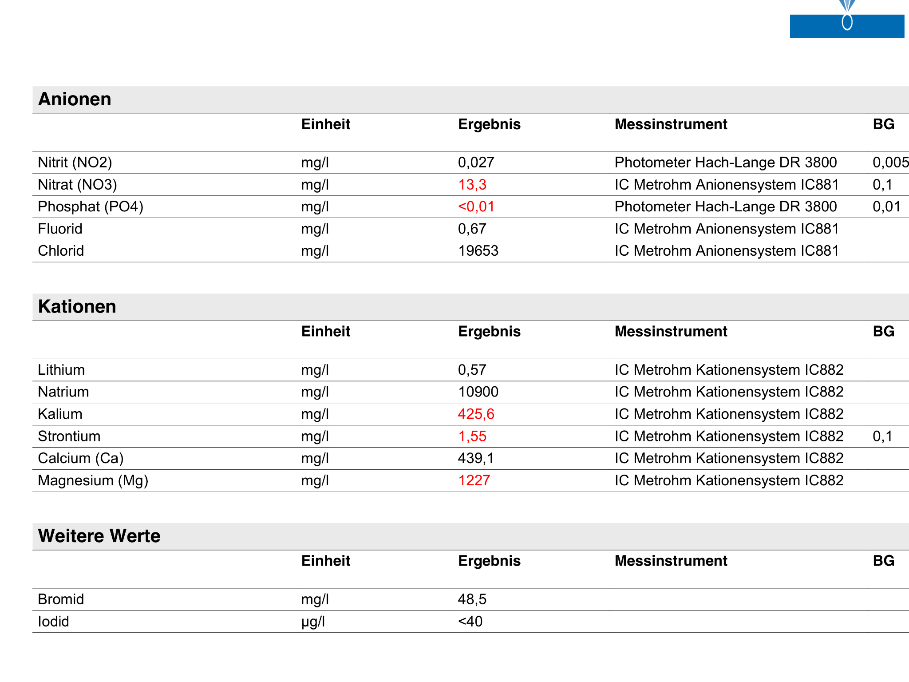Click the Phosphat result <0,01
Image resolution: width=909 pixels, height=682 pixels.
pos(476,207)
